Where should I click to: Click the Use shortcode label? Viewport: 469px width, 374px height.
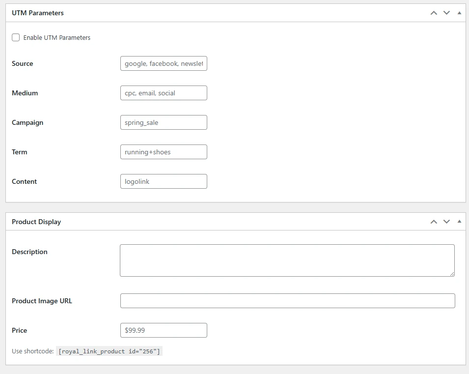point(32,351)
